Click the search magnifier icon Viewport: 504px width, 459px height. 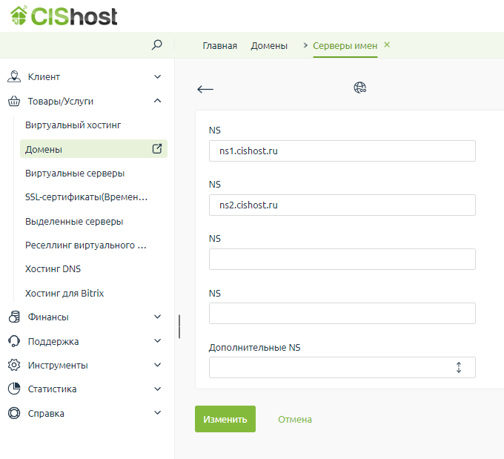[x=156, y=45]
